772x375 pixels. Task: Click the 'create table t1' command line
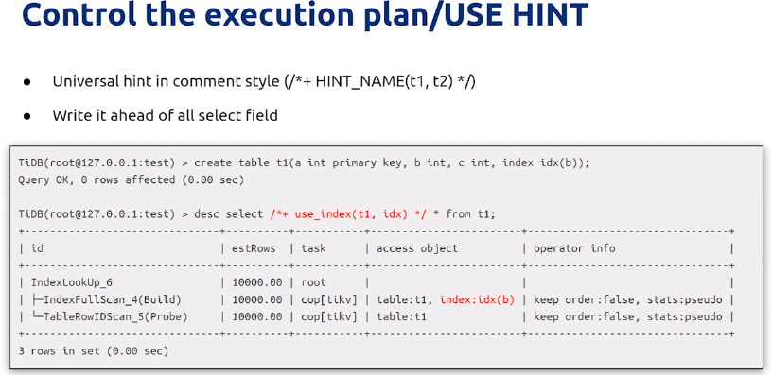click(304, 163)
